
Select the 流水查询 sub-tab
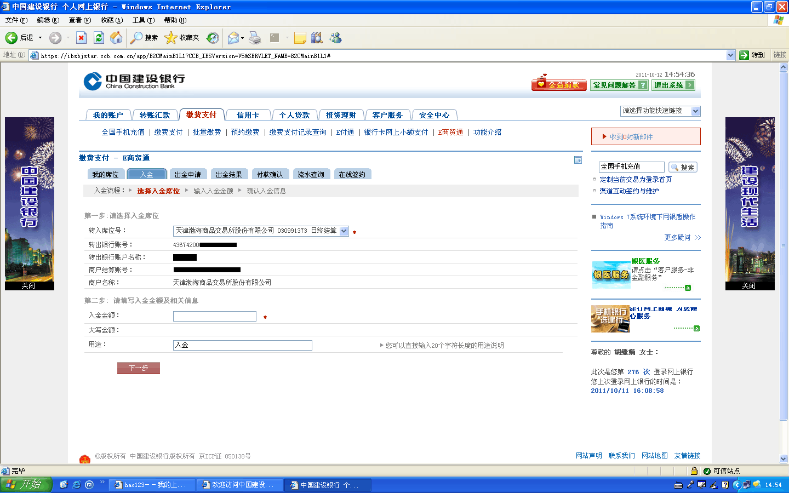[311, 174]
